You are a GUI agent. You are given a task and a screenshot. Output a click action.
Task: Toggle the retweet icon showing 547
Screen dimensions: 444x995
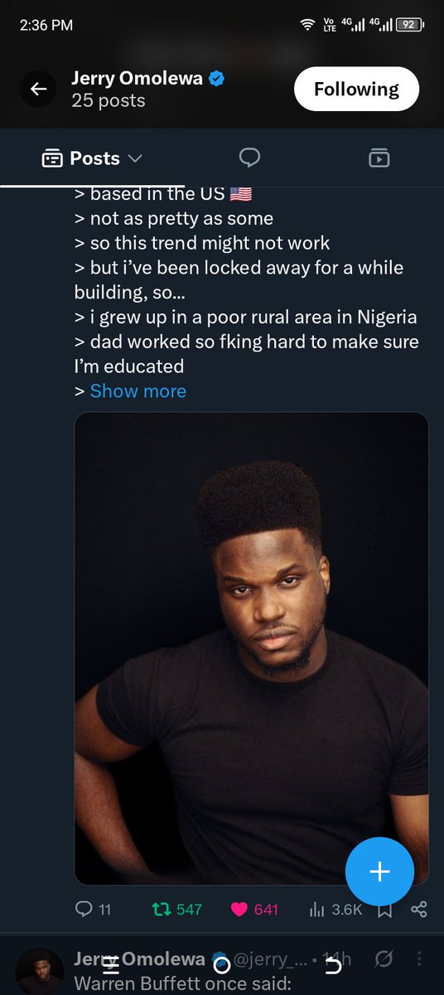(177, 910)
